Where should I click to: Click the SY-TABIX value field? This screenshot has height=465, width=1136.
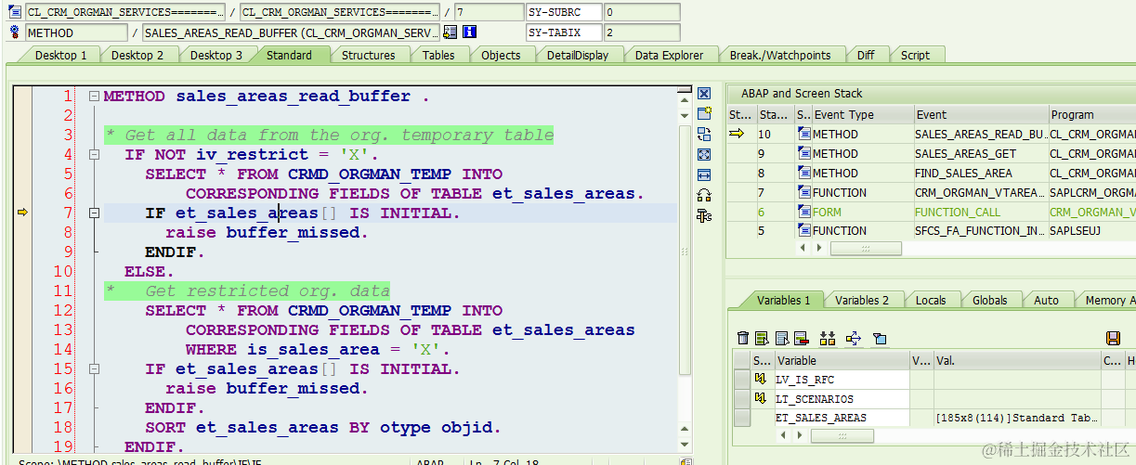[641, 32]
